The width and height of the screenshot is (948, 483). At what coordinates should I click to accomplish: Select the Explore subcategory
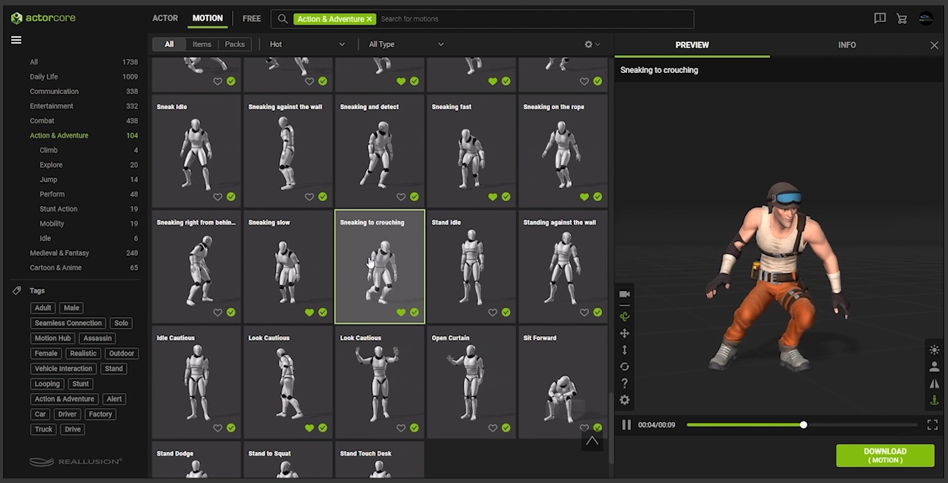pyautogui.click(x=51, y=165)
